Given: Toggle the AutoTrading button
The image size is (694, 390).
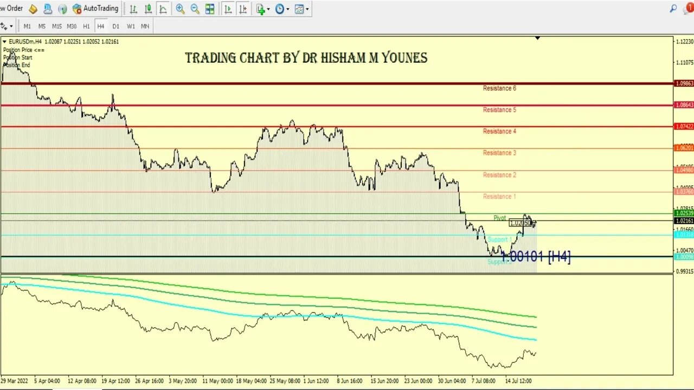Looking at the screenshot, I should [x=95, y=9].
